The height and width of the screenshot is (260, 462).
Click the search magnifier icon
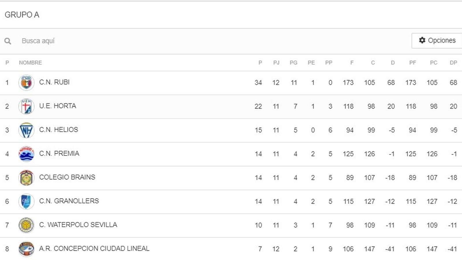(8, 41)
